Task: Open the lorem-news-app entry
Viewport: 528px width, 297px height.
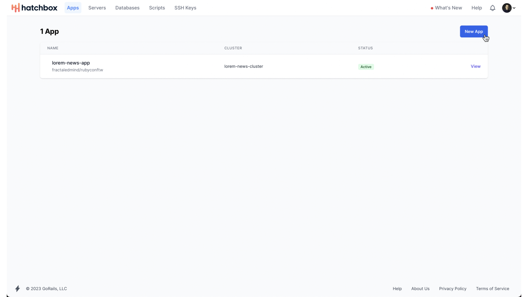Action: coord(71,63)
